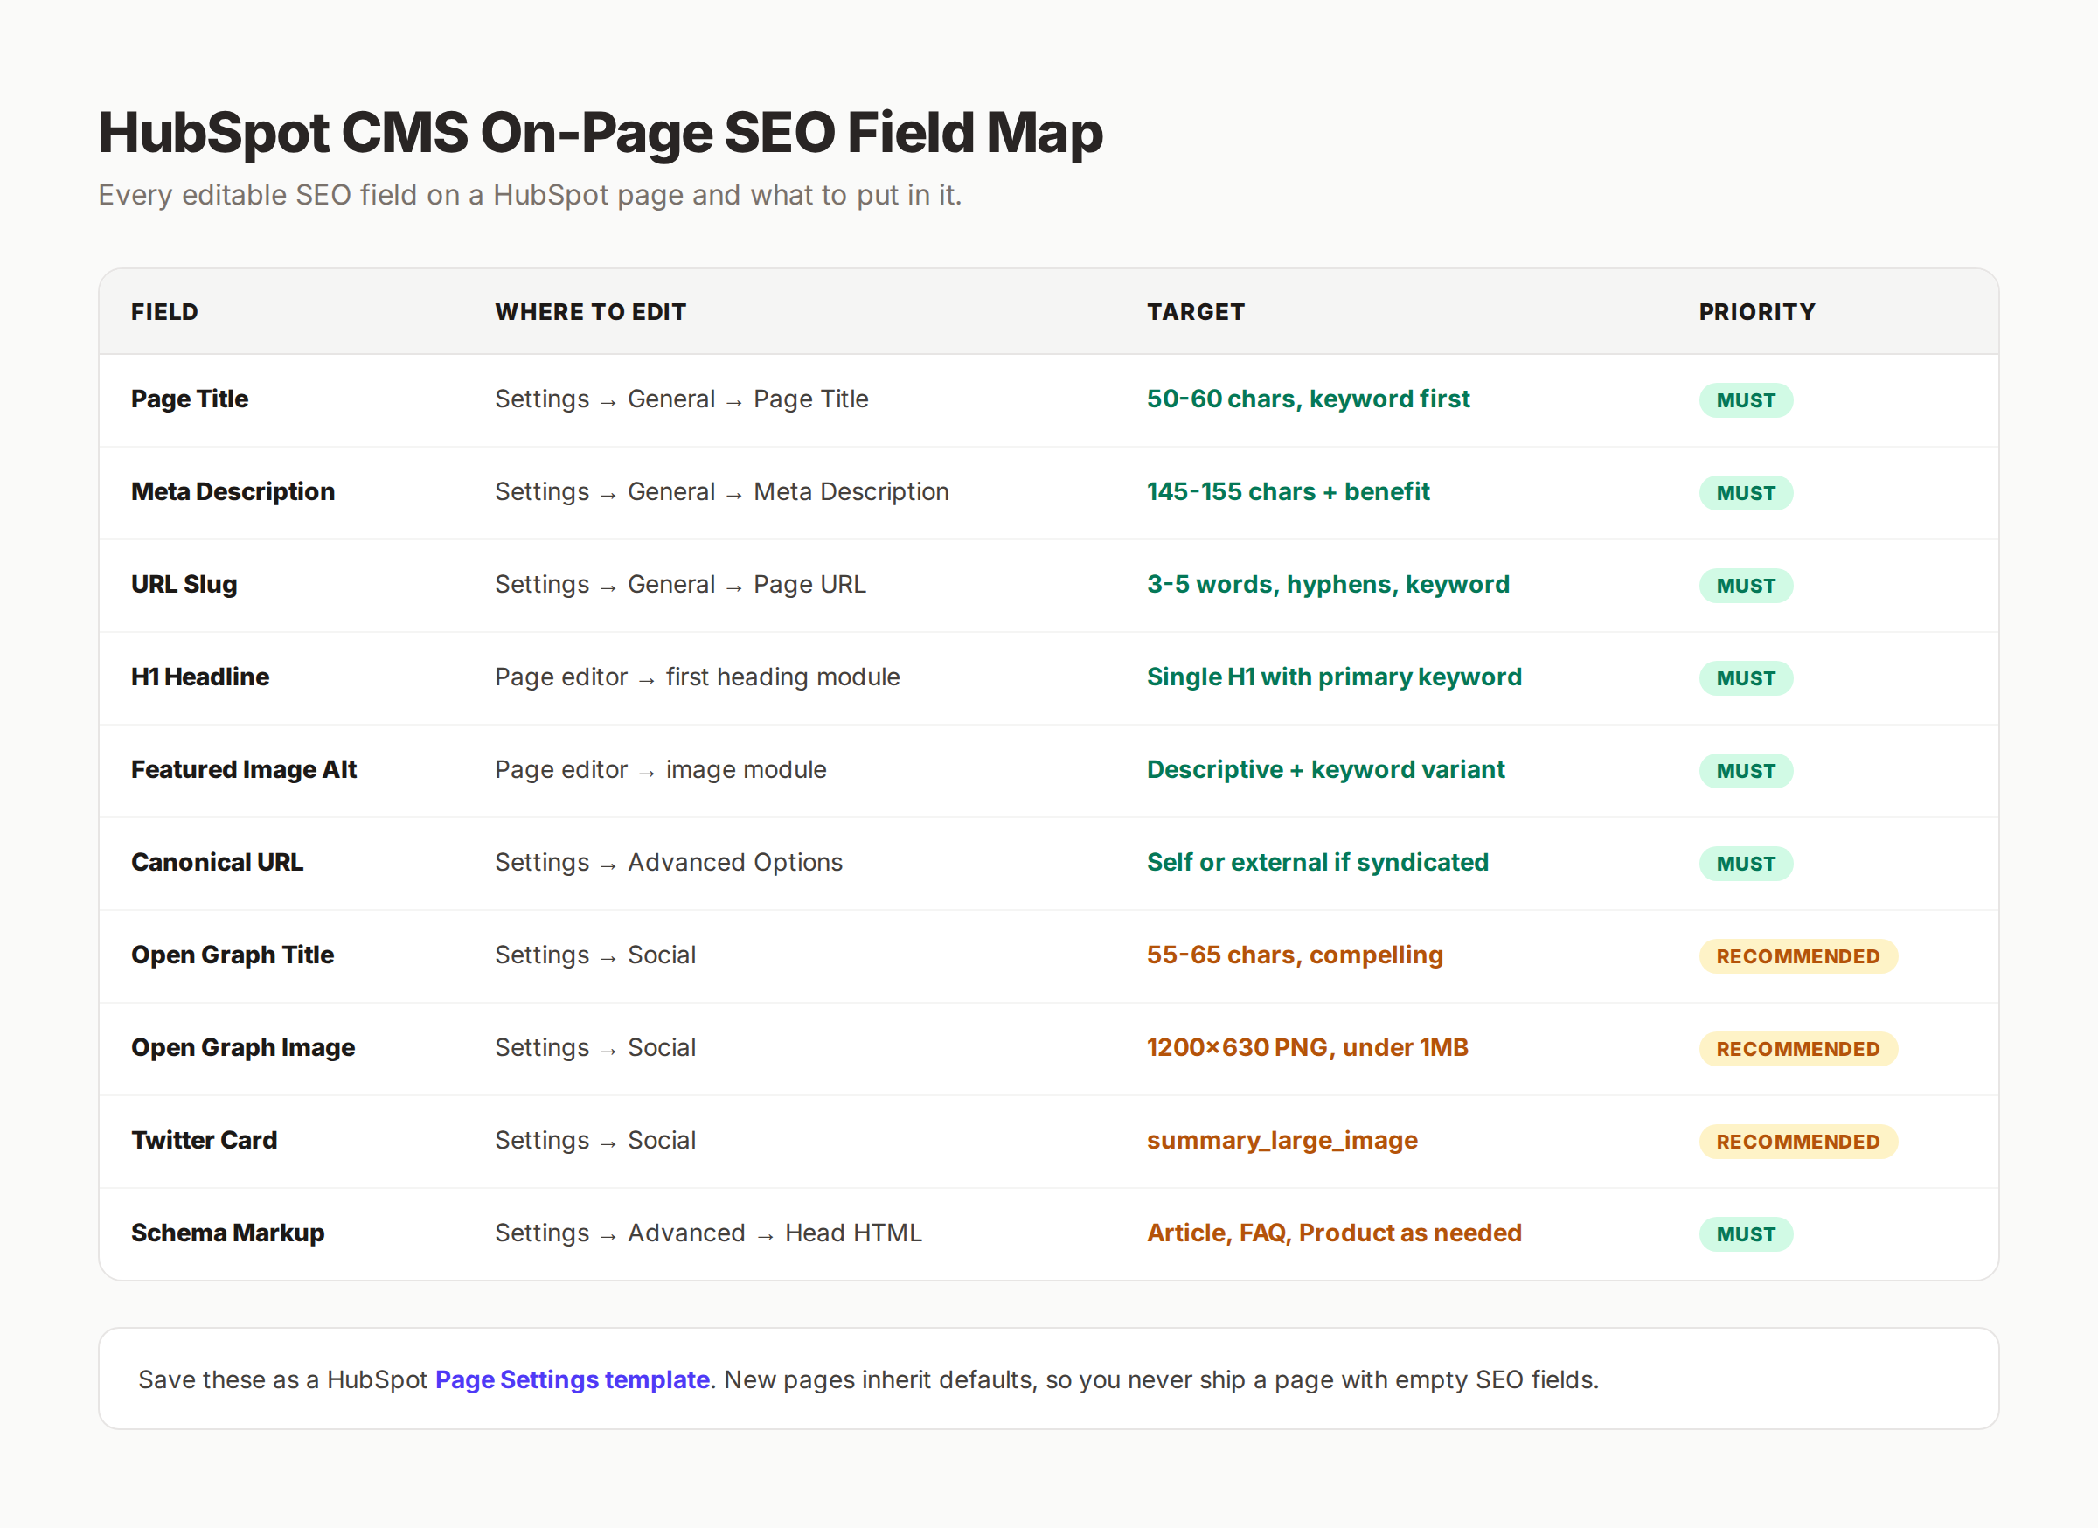Click '55-65 chars, compelling' target
This screenshot has height=1528, width=2098.
point(1294,955)
